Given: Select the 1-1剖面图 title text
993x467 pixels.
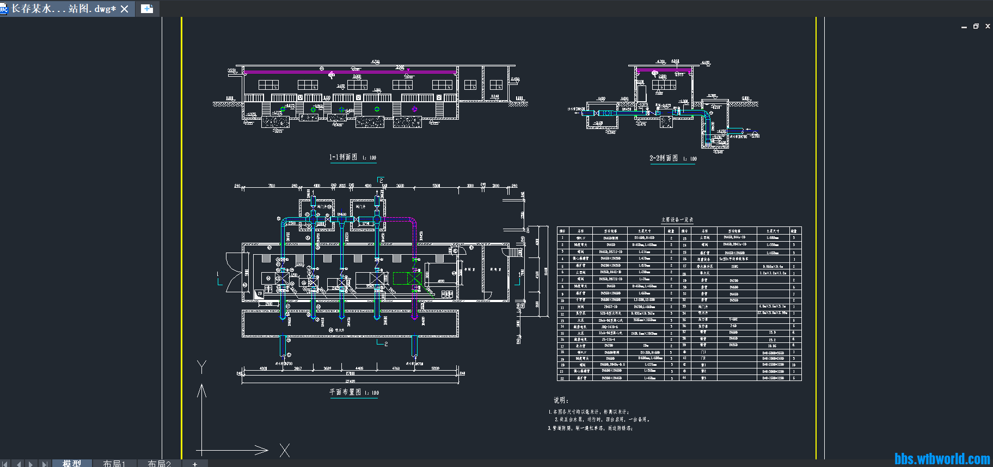Looking at the screenshot, I should point(343,157).
